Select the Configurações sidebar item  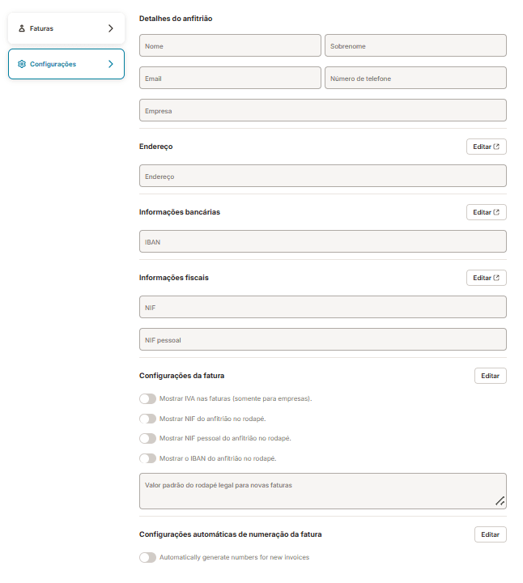(x=66, y=64)
